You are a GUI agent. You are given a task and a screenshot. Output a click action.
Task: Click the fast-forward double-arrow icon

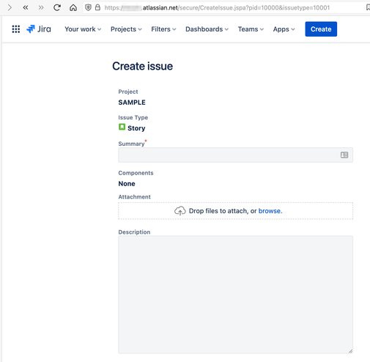click(x=41, y=7)
